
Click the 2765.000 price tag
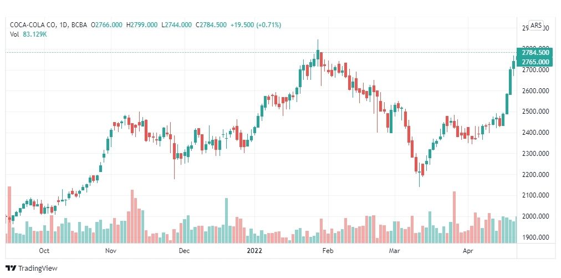pos(535,62)
